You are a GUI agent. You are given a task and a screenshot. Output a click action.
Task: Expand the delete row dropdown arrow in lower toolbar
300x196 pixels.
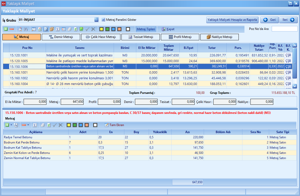(28, 125)
